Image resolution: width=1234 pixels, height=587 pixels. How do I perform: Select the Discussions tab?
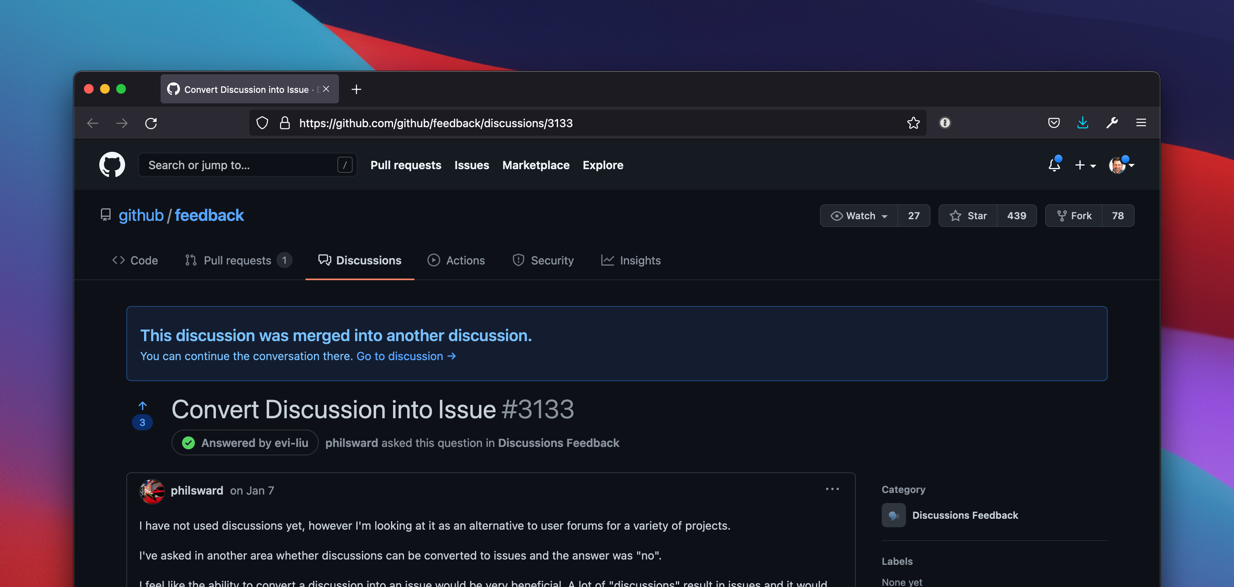(x=360, y=260)
